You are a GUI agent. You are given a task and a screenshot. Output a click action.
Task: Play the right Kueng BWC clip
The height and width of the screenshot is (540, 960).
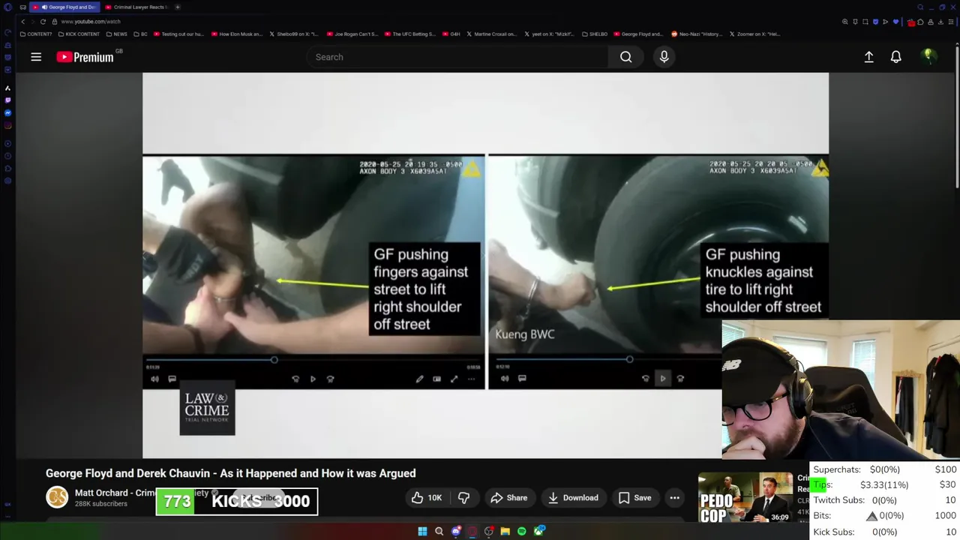pos(663,379)
